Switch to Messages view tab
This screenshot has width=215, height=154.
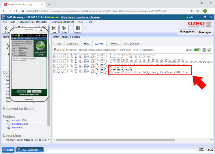point(205,32)
